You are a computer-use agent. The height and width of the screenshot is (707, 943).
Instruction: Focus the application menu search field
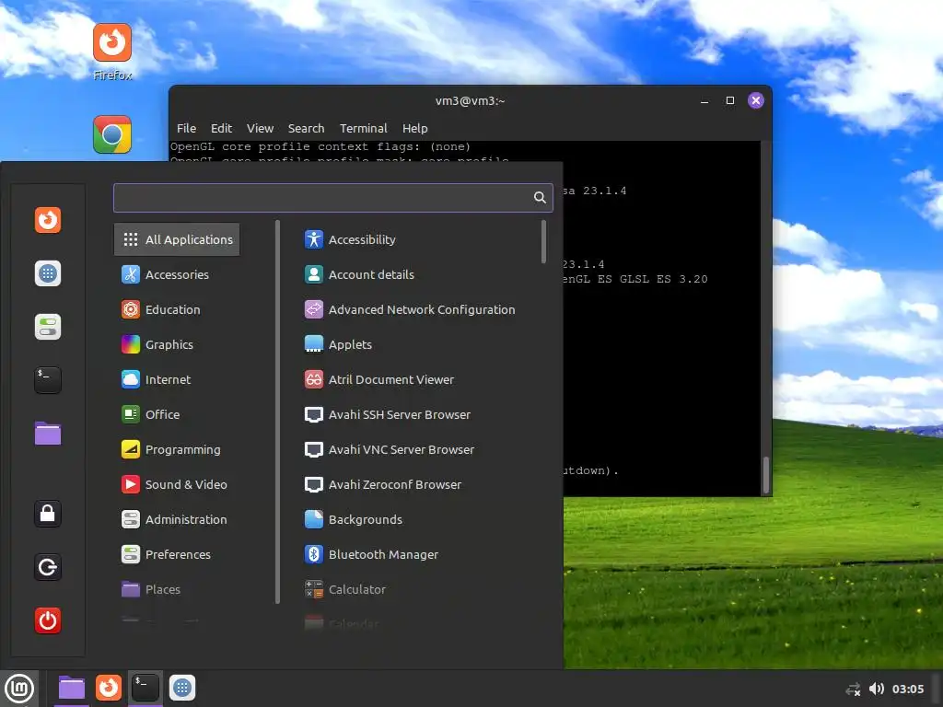pyautogui.click(x=332, y=198)
